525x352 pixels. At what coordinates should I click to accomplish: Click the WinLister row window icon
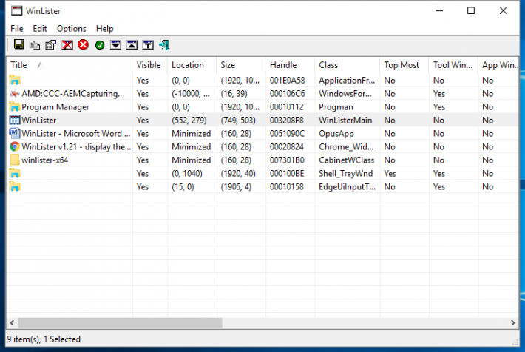15,120
